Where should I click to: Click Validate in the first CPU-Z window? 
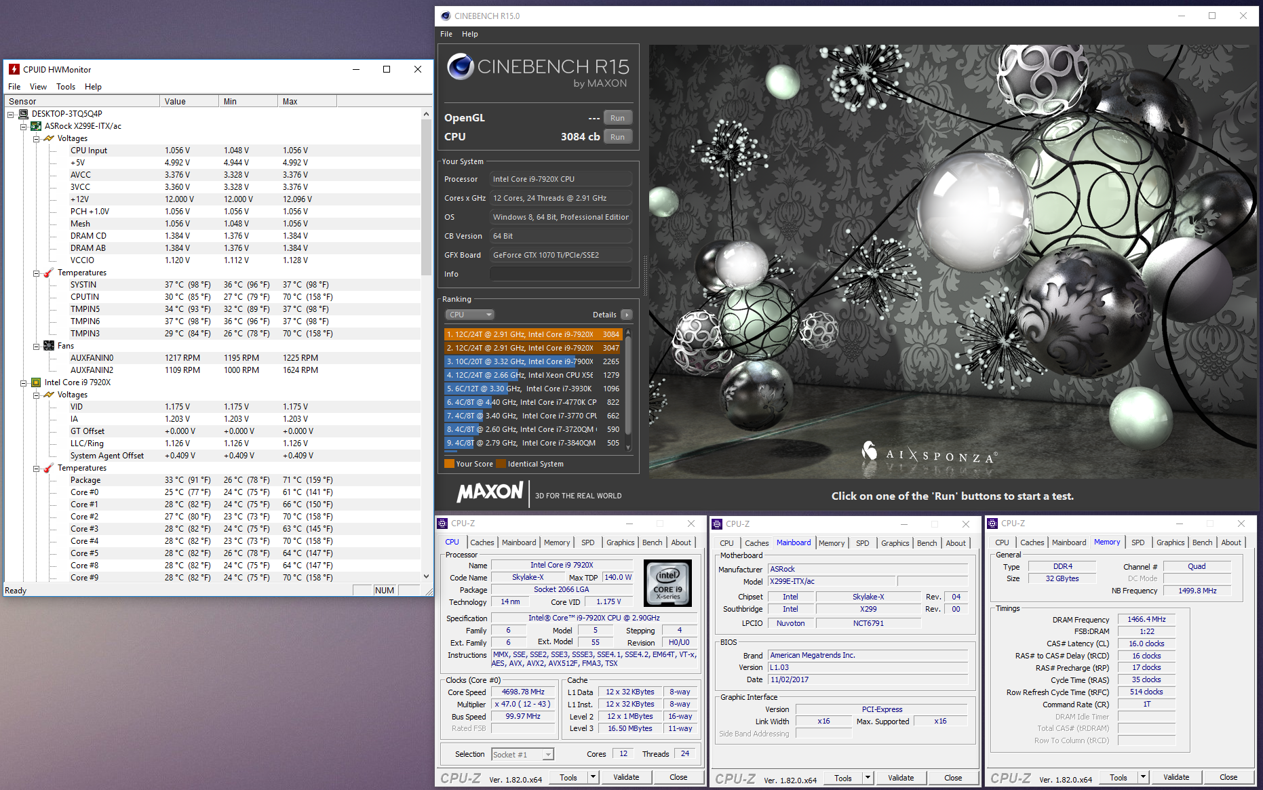pyautogui.click(x=626, y=777)
